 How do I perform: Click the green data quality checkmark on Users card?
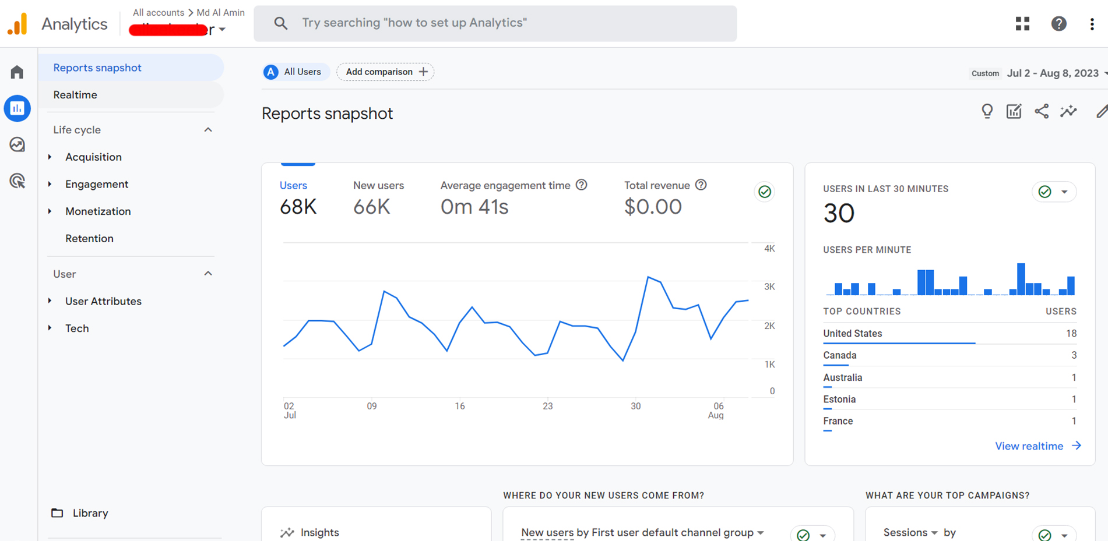[764, 192]
